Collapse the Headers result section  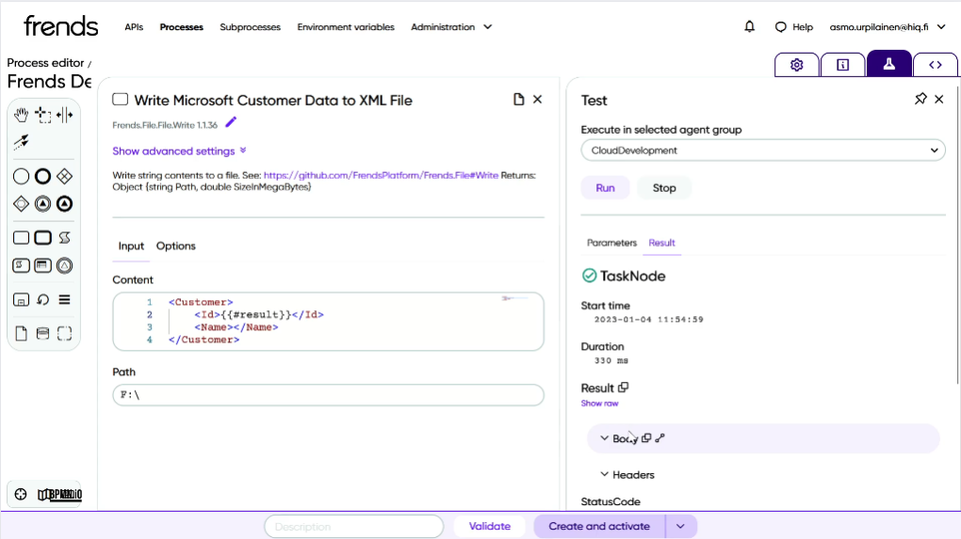tap(604, 474)
